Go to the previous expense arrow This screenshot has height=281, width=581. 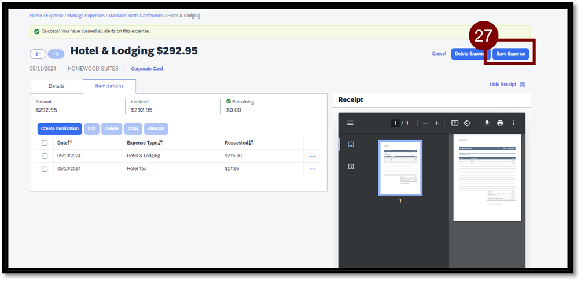click(x=38, y=54)
